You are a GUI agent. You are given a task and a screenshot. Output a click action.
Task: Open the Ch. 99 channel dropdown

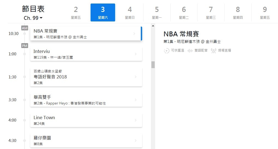pos(33,18)
